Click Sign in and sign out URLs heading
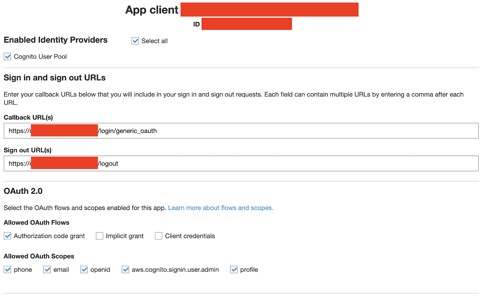487x296 pixels. (x=55, y=78)
